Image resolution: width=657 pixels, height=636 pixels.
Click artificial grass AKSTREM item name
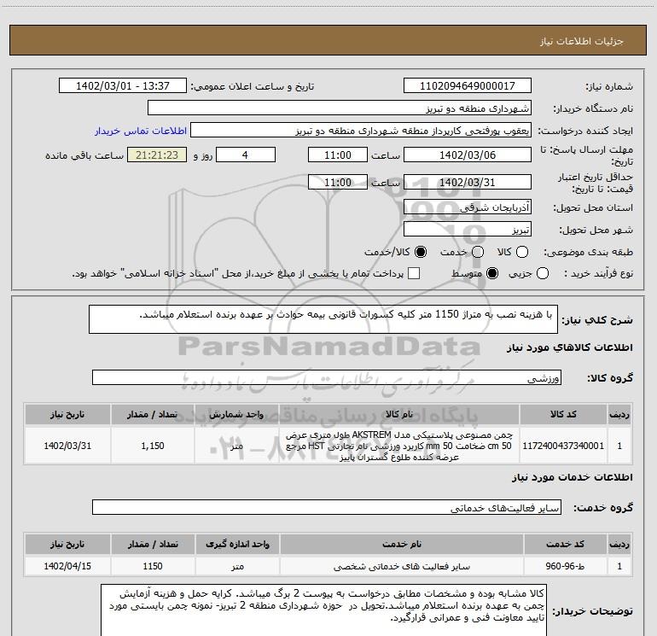(399, 446)
